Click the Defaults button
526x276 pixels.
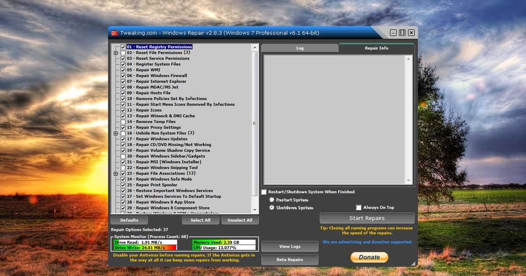click(x=129, y=220)
